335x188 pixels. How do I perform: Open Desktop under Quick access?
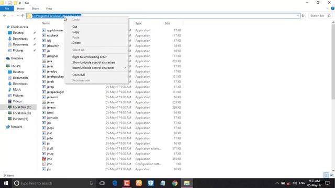(18, 33)
